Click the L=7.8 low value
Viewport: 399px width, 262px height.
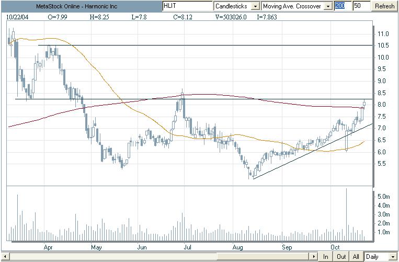click(139, 17)
